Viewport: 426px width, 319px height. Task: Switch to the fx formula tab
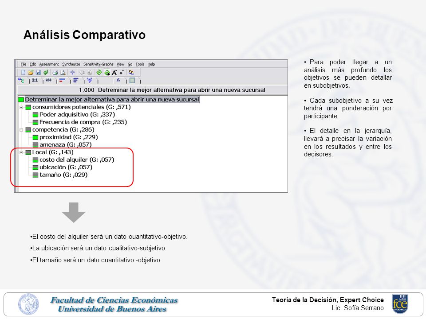tap(118, 80)
